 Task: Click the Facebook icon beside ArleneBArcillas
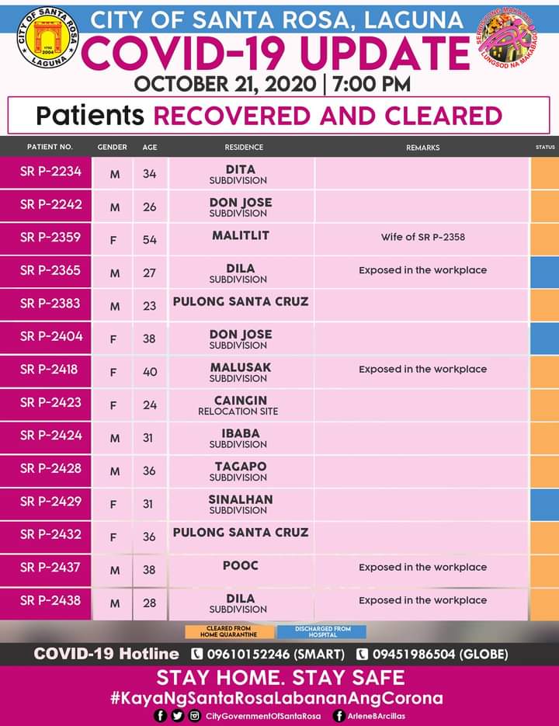339,715
